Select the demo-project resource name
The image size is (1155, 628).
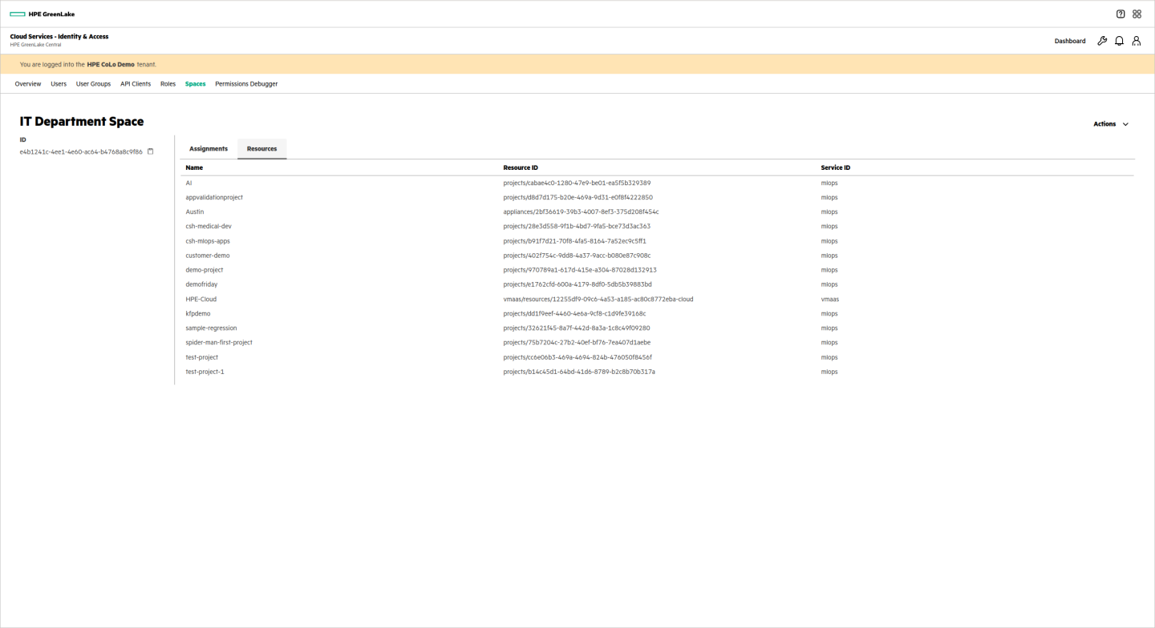pyautogui.click(x=205, y=270)
